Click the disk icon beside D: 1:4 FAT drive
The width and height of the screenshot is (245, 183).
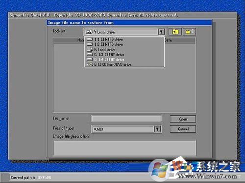[x=90, y=60]
